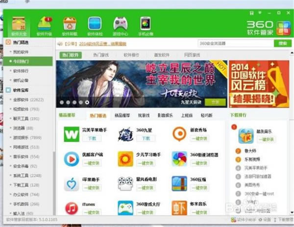Click the iTunes music note icon
Screen dimensions: 294x227
pyautogui.click(x=72, y=208)
